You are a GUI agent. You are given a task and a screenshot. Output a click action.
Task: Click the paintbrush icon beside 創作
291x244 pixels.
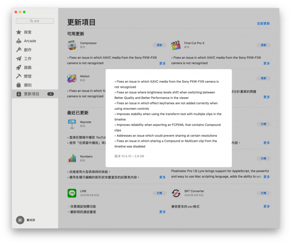19,50
